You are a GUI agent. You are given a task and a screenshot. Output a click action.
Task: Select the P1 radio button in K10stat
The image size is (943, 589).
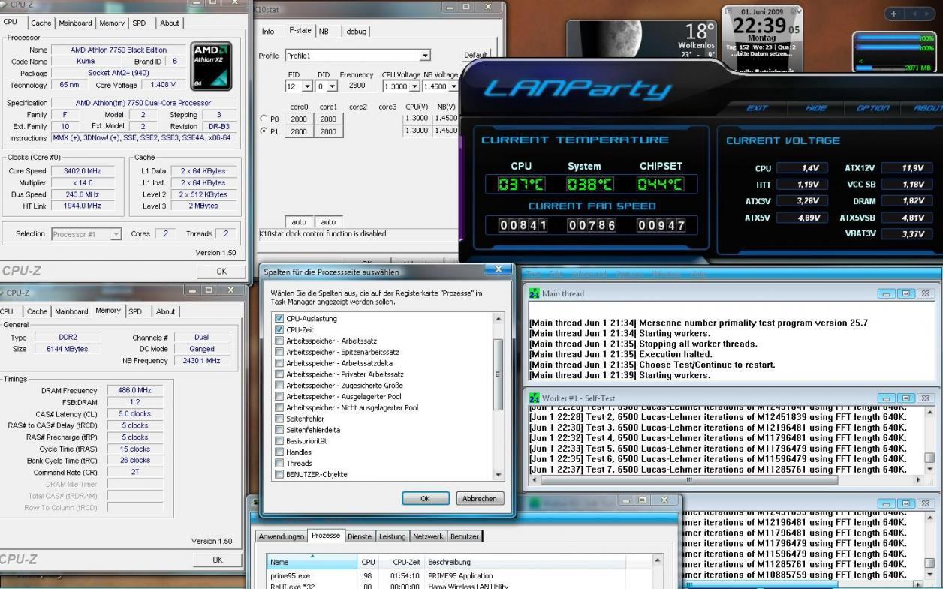pos(263,131)
